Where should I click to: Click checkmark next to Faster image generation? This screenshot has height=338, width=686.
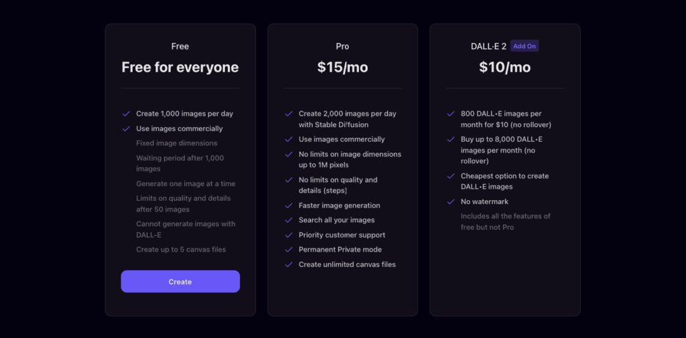(x=289, y=205)
